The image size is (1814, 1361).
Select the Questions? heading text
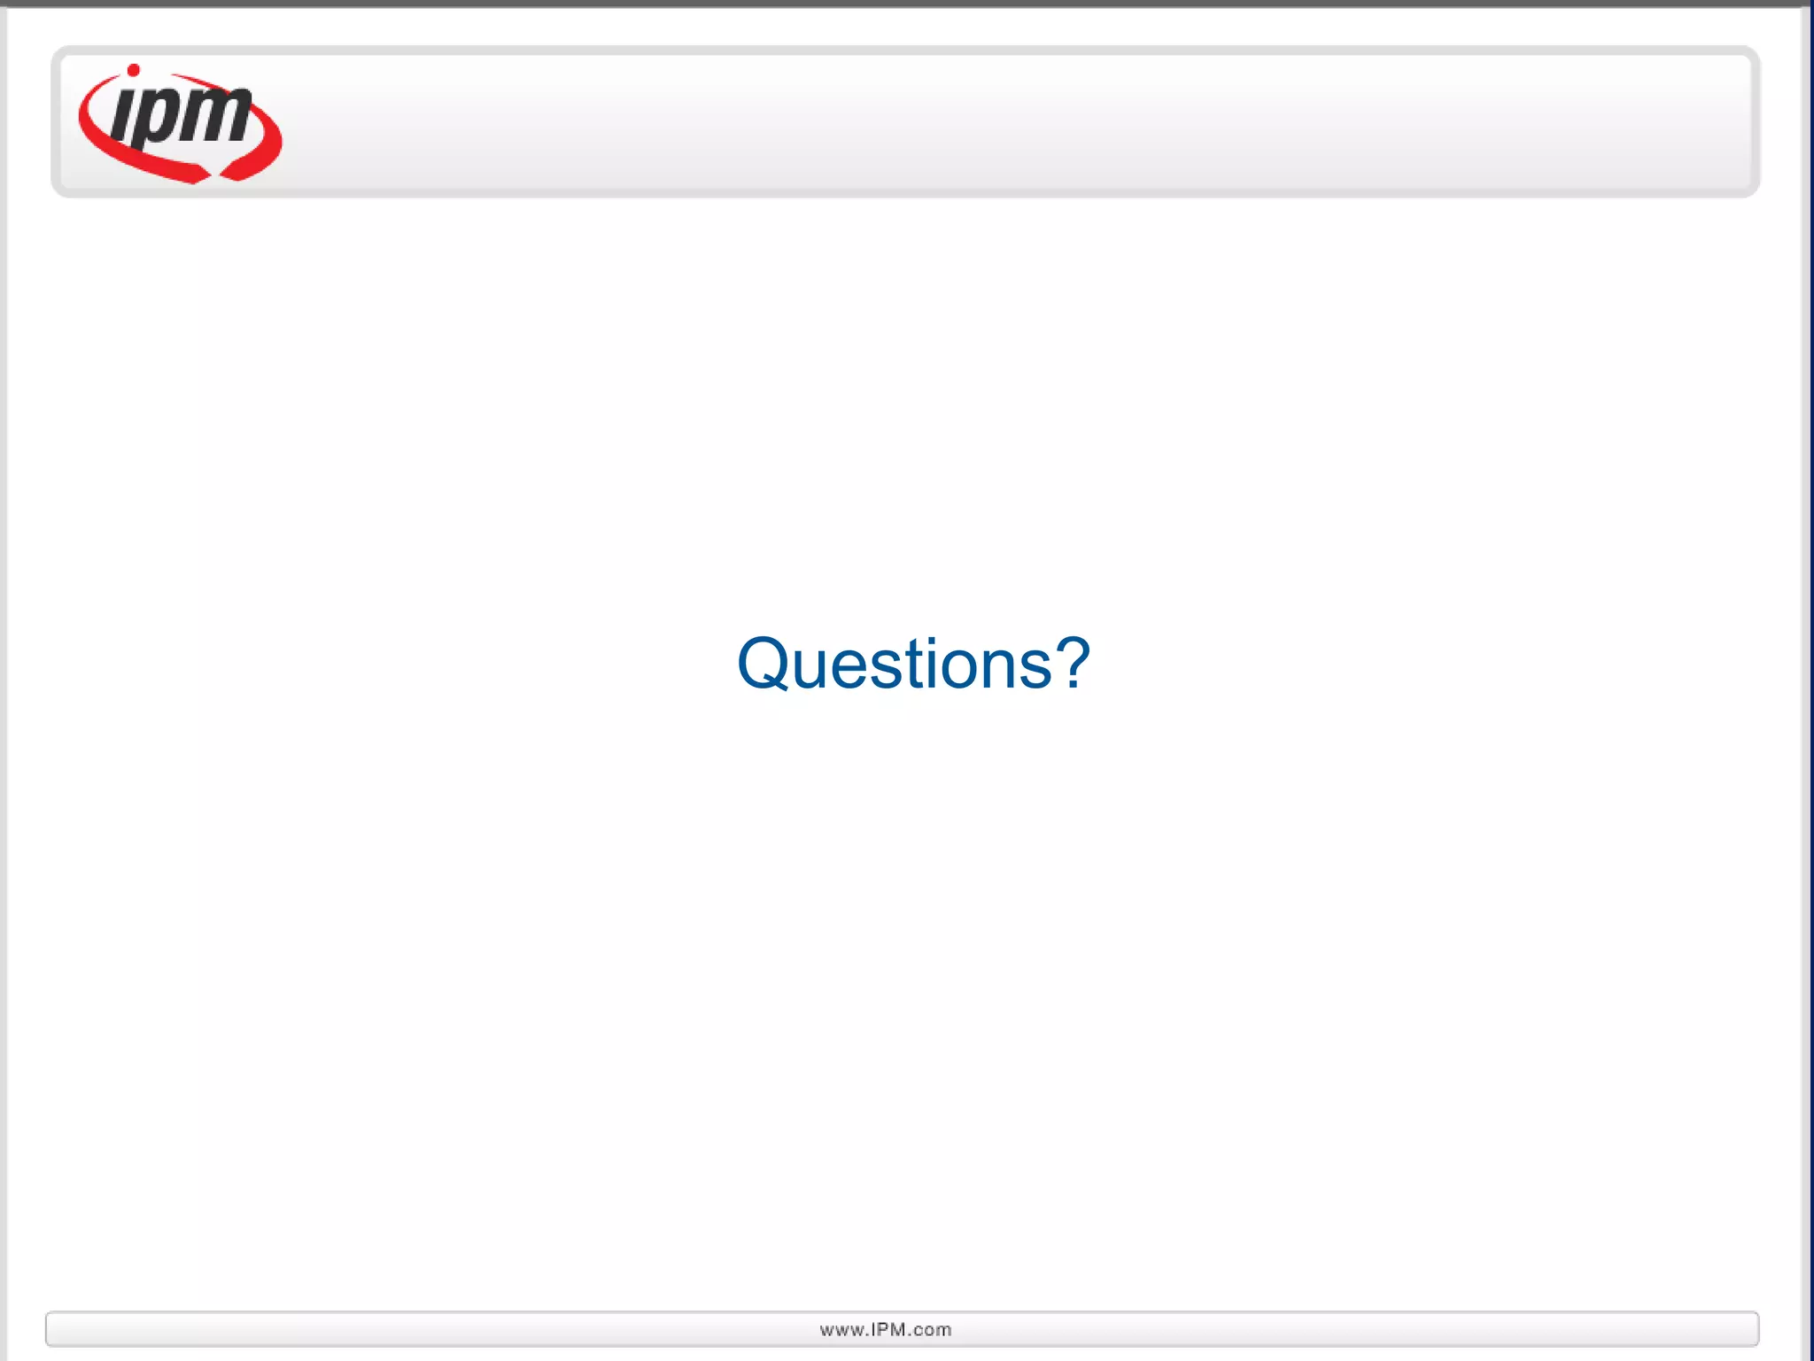tap(913, 664)
